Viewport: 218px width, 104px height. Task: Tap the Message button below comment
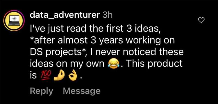[x=82, y=92]
